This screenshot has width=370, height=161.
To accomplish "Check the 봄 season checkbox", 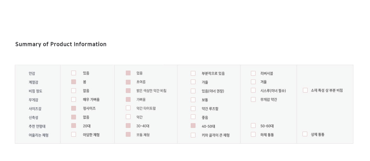I will (x=74, y=82).
